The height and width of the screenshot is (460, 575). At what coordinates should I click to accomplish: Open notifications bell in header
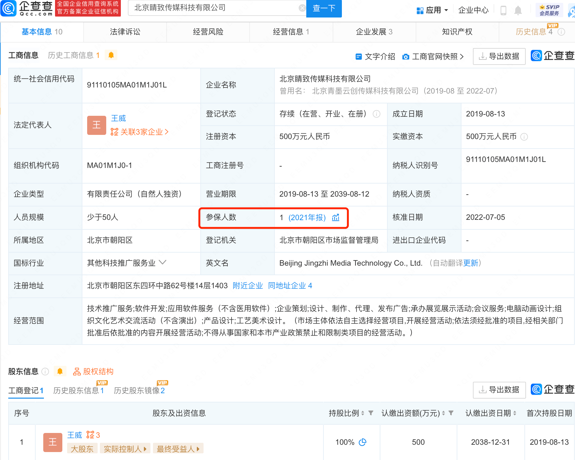[518, 10]
